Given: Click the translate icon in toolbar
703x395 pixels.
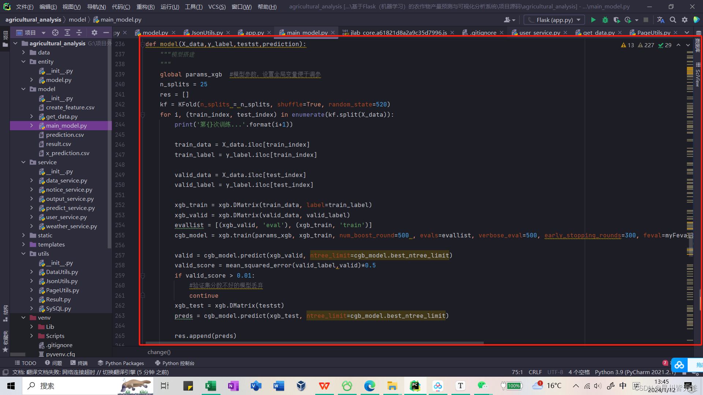Looking at the screenshot, I should click(x=661, y=20).
